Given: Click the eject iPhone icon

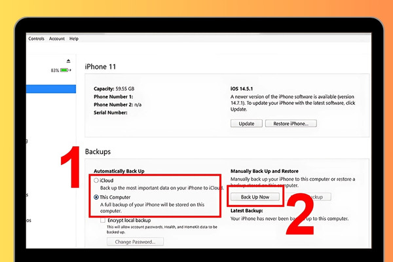Looking at the screenshot, I should [x=68, y=61].
